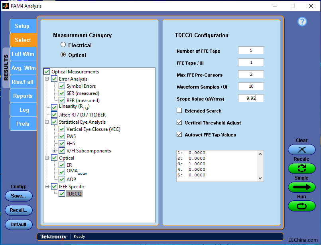The image size is (321, 245).
Task: Uncheck the TDECQ measurement checkbox
Action: [x=62, y=194]
